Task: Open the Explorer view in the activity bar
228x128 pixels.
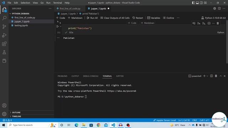Action: 4,10
